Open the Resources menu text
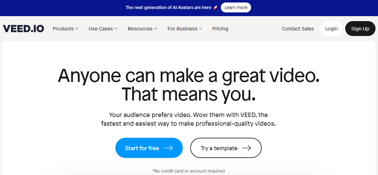 140,29
